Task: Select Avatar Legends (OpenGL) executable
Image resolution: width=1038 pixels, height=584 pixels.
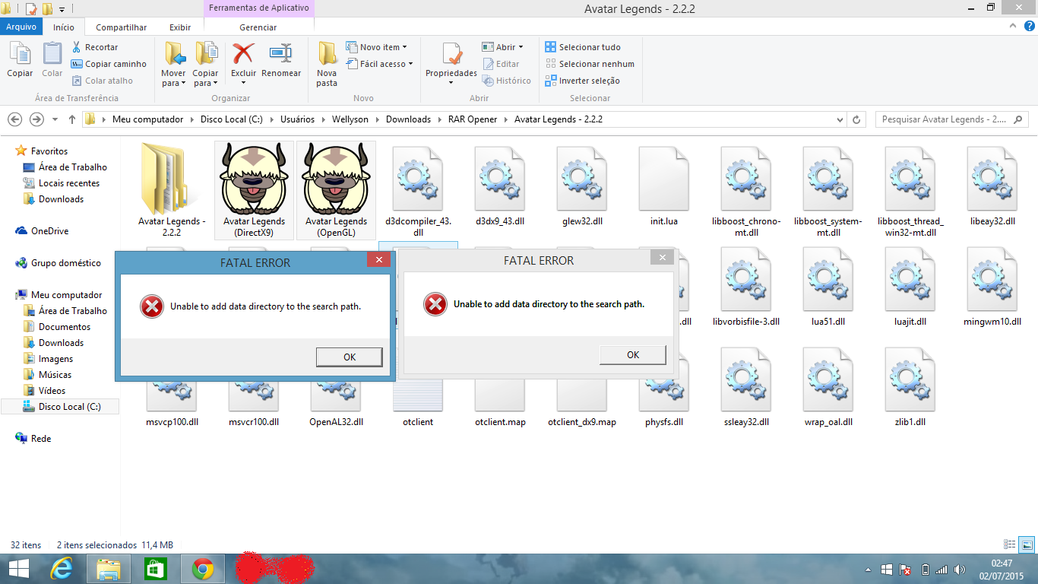Action: coord(336,191)
